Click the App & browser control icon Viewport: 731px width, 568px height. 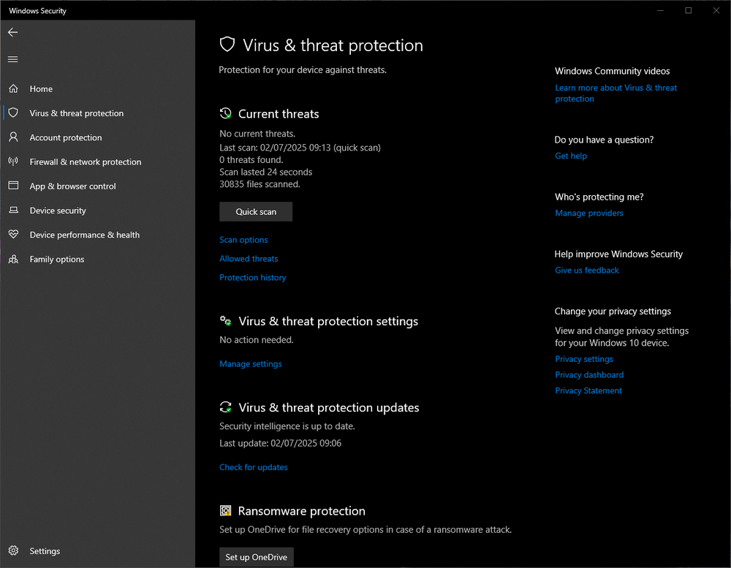(13, 186)
